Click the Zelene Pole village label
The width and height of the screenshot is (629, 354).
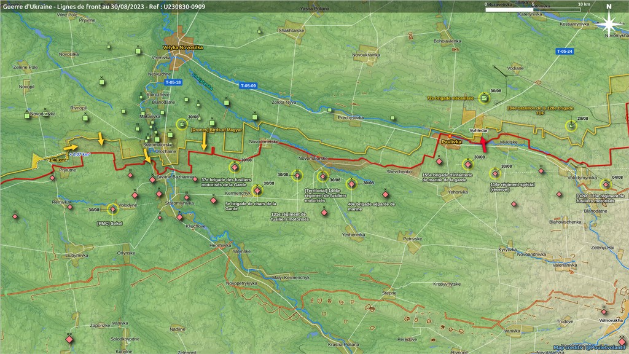coord(25,67)
